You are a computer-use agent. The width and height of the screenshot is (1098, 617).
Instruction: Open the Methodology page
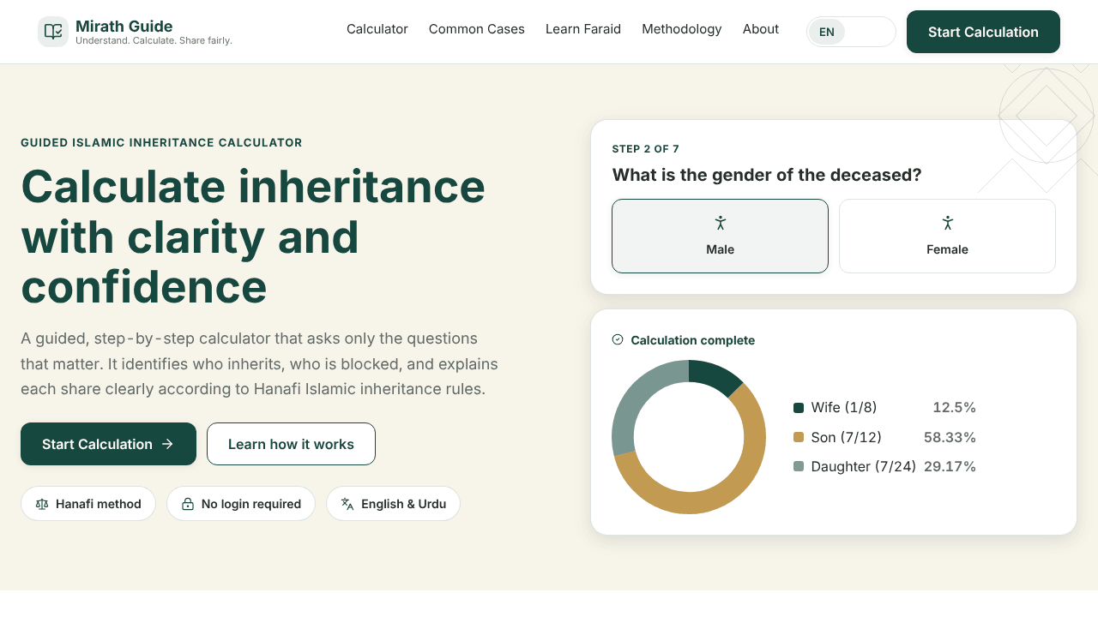[682, 29]
